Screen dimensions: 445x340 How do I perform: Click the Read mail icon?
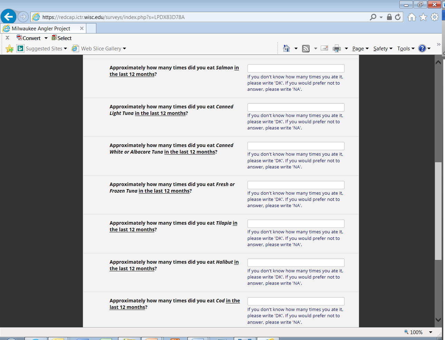pos(324,48)
